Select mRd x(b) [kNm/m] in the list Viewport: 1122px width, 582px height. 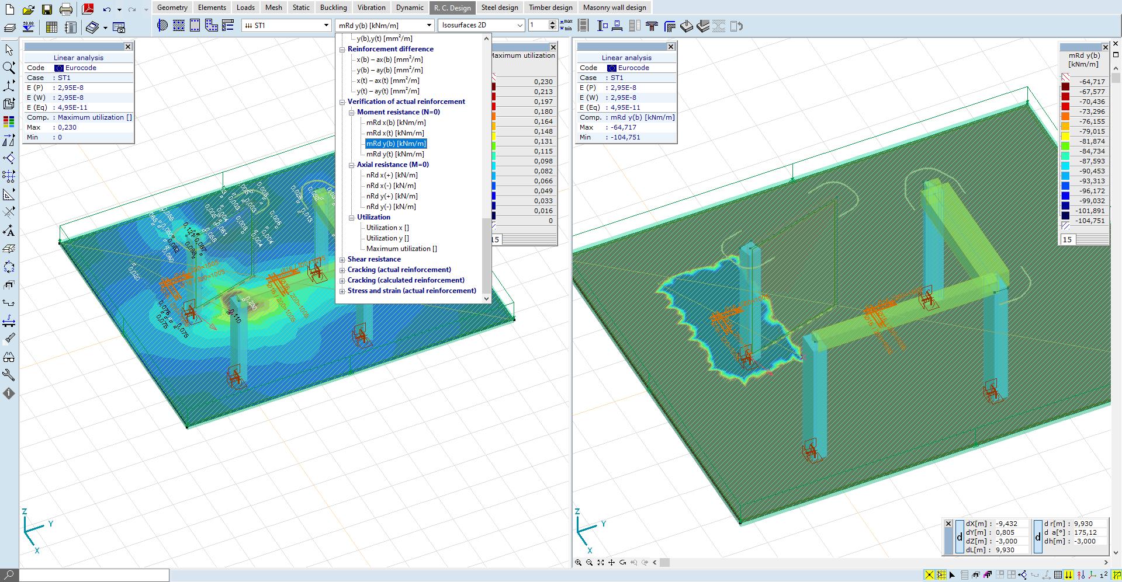(396, 123)
